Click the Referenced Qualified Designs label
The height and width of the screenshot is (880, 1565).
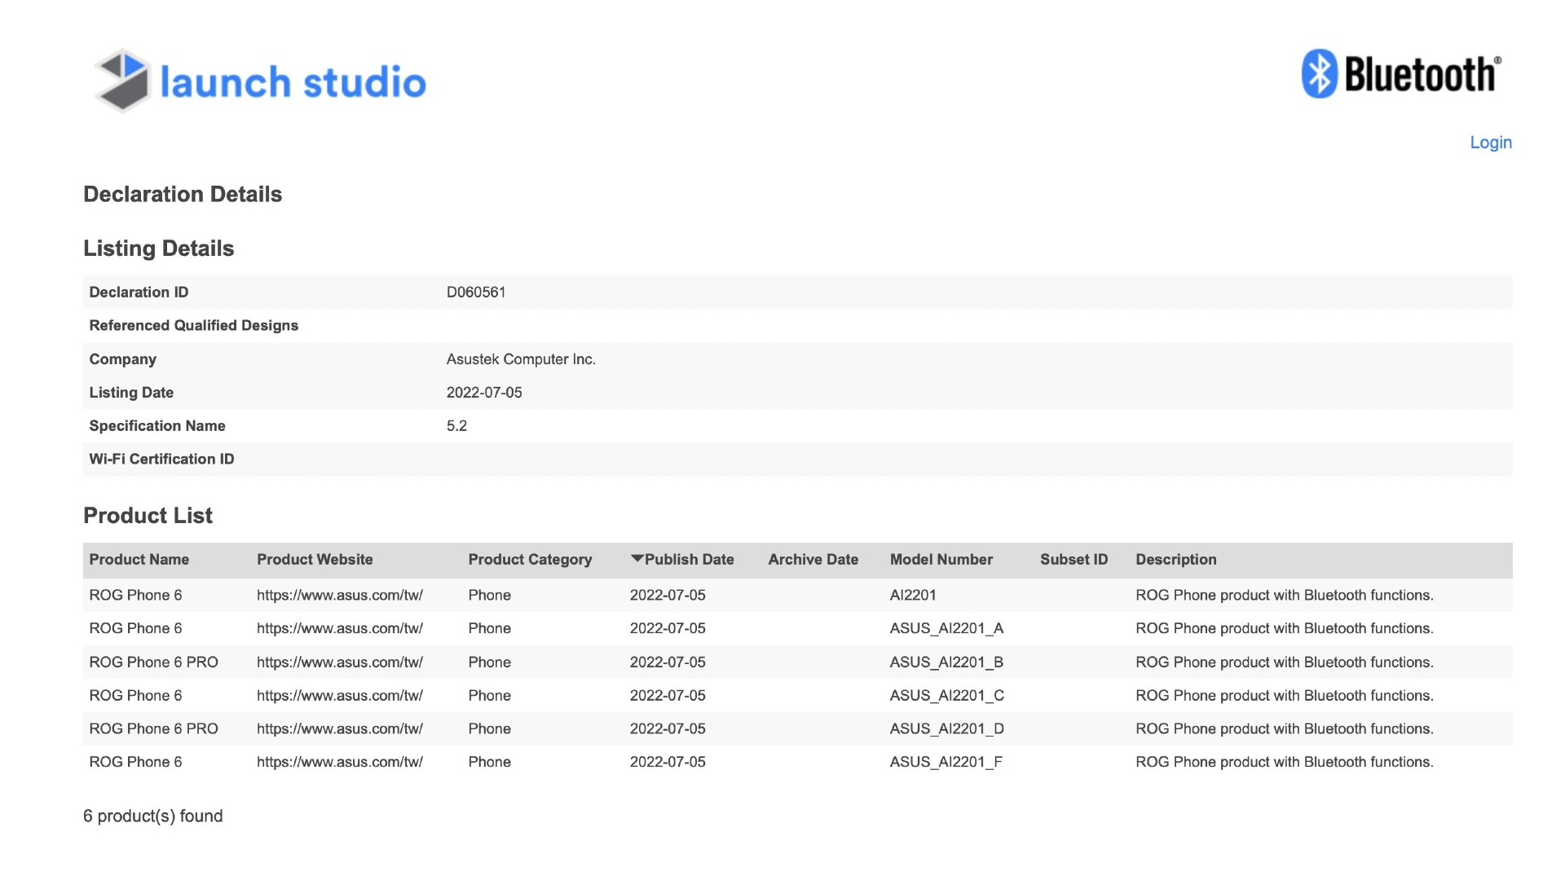[194, 326]
